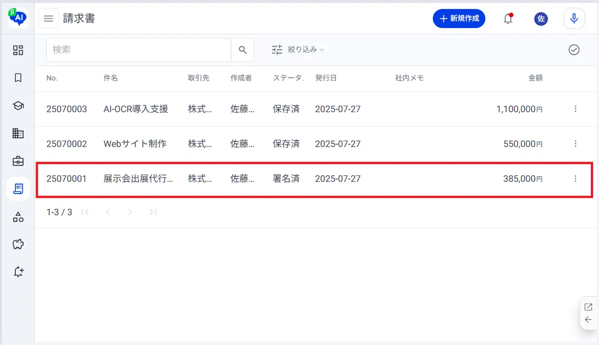Open the notifications bell

coord(508,19)
